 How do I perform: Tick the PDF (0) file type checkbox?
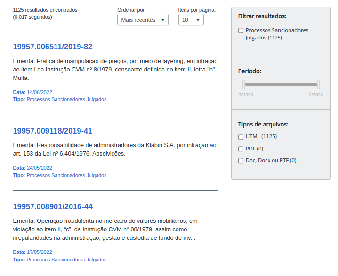(x=241, y=149)
